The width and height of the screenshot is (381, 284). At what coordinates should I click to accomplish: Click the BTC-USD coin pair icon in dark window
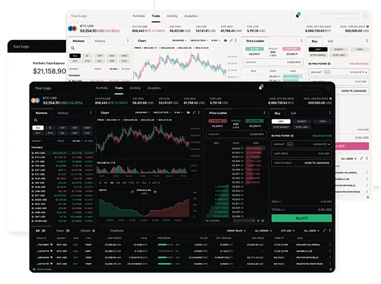click(36, 100)
